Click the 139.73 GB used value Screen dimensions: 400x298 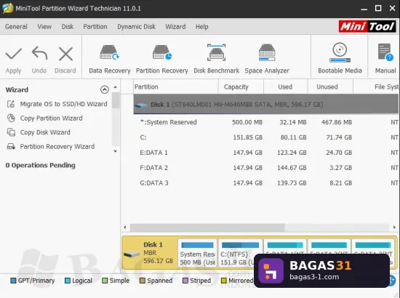[292, 183]
